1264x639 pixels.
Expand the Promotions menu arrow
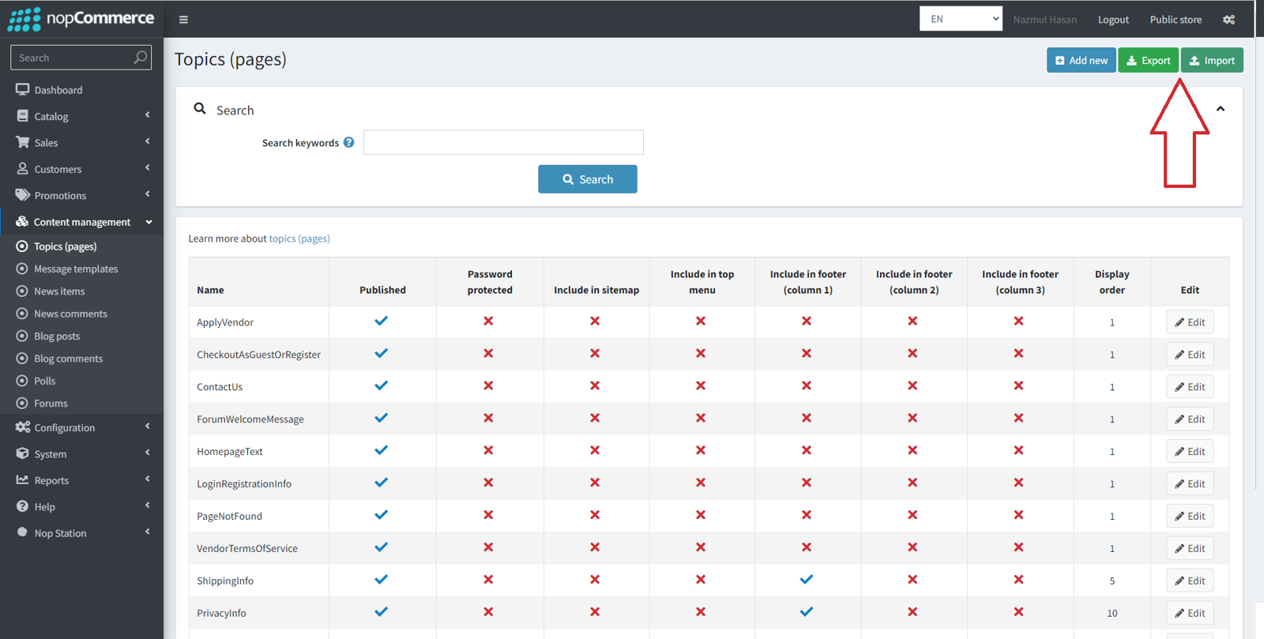(x=148, y=194)
